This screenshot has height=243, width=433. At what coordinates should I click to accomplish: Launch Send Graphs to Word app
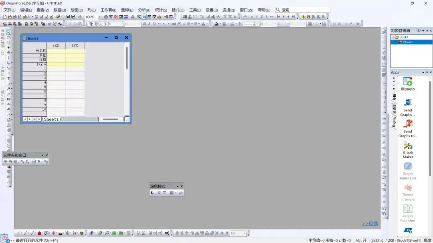coord(408,108)
